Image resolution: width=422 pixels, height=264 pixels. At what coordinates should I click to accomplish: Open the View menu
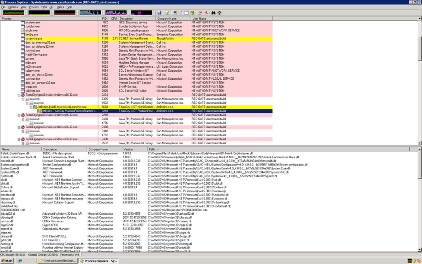(24, 7)
